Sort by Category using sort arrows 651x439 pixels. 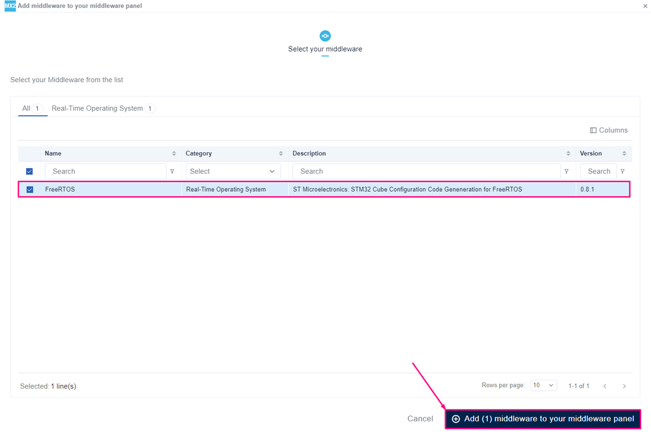(x=281, y=153)
